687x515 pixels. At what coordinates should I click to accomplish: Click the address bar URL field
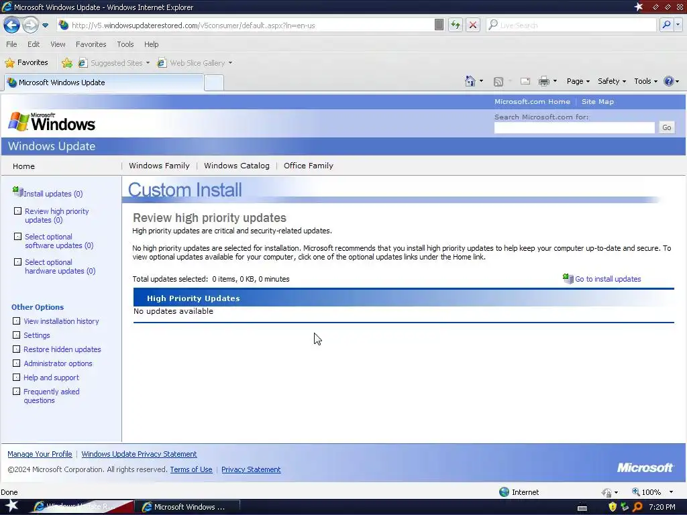tap(246, 25)
